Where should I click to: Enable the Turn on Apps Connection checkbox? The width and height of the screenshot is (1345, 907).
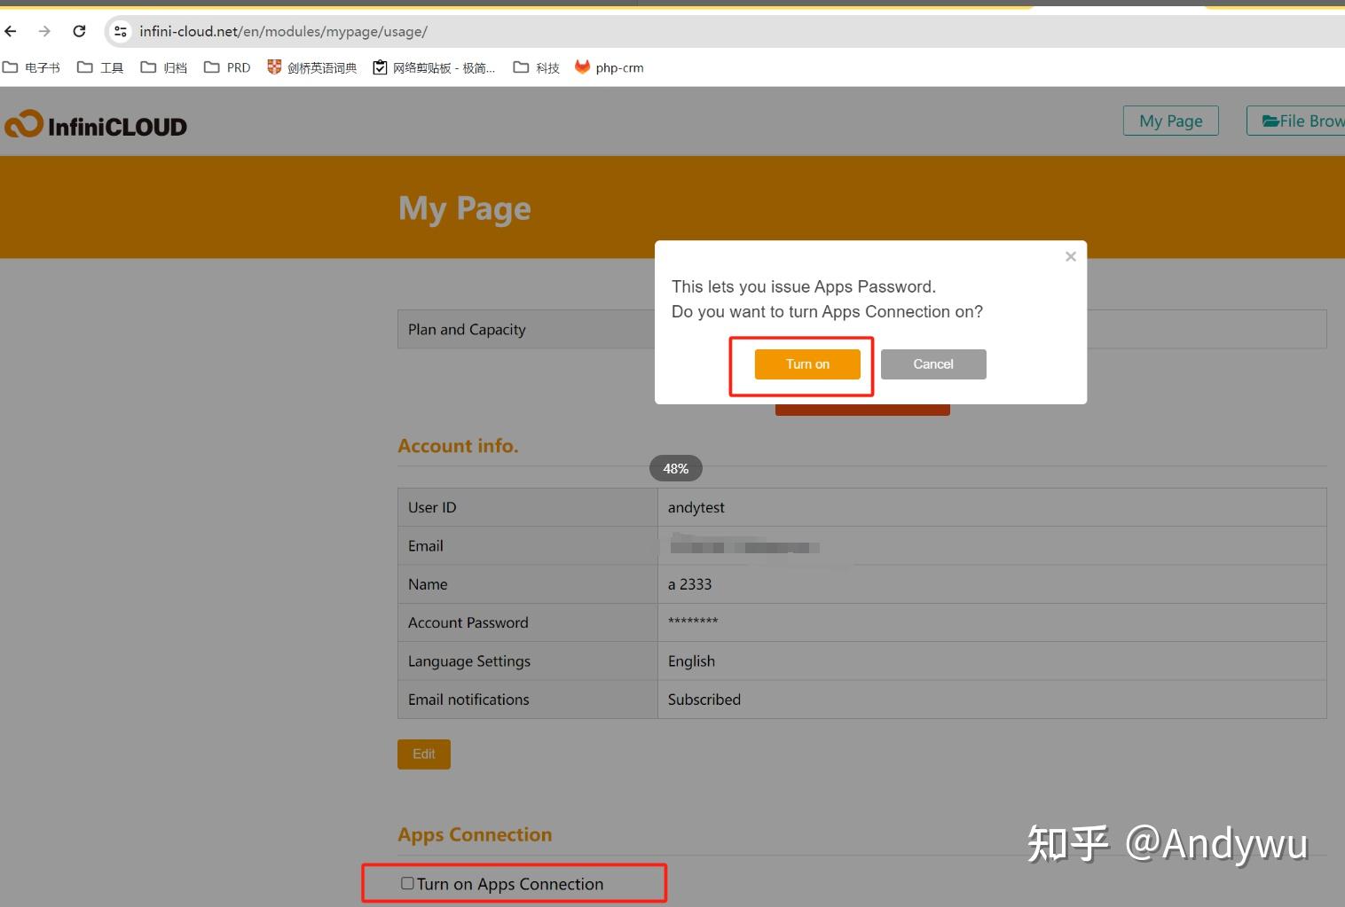point(407,882)
